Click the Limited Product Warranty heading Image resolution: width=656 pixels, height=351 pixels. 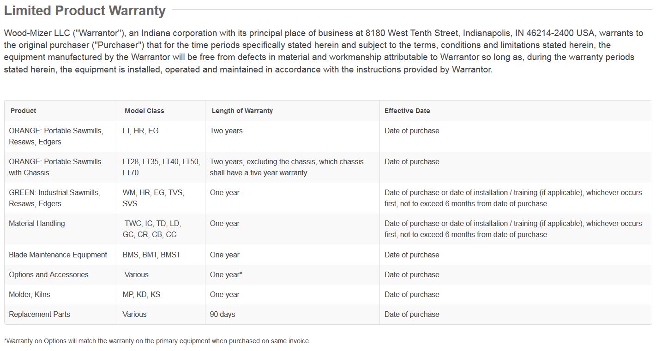(84, 10)
